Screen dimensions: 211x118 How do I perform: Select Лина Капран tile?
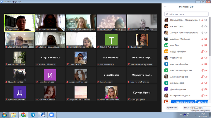pos(111,75)
